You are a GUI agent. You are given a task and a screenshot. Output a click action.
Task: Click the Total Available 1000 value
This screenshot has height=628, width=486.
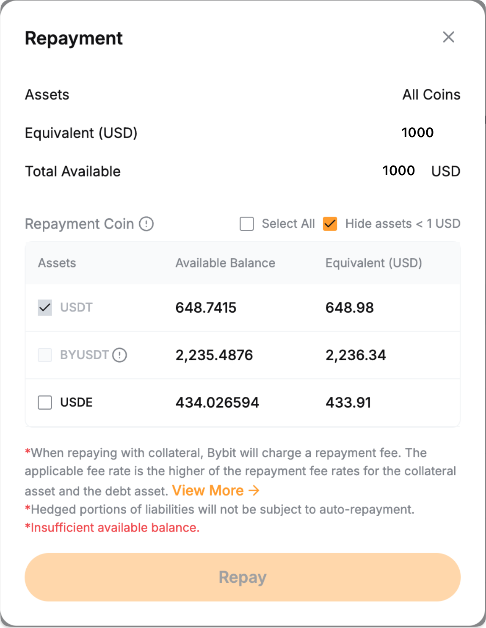(x=398, y=171)
